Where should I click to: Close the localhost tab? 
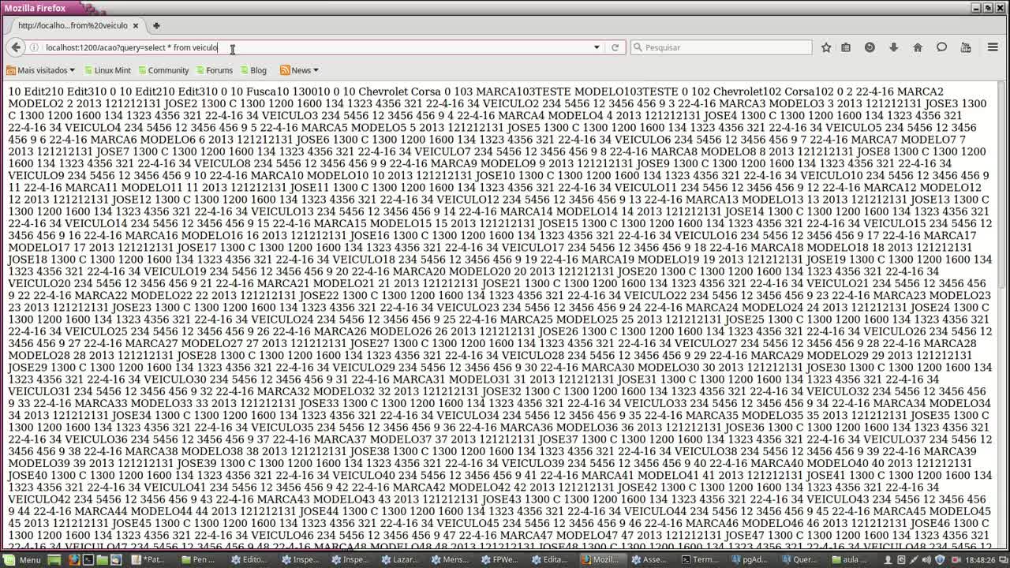coord(135,25)
